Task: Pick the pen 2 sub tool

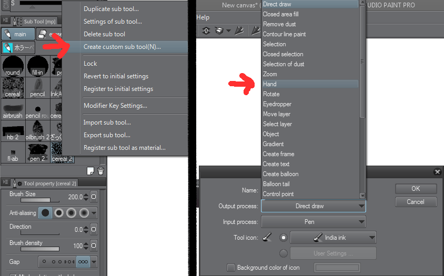Action: pos(38,152)
